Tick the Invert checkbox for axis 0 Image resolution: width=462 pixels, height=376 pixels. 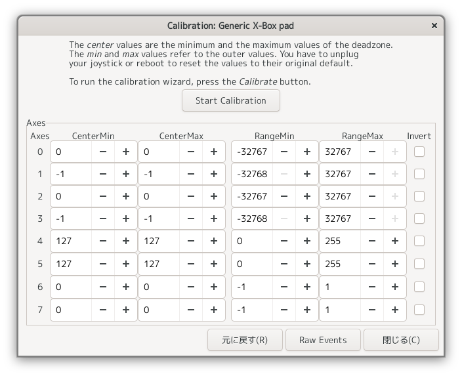(x=419, y=152)
